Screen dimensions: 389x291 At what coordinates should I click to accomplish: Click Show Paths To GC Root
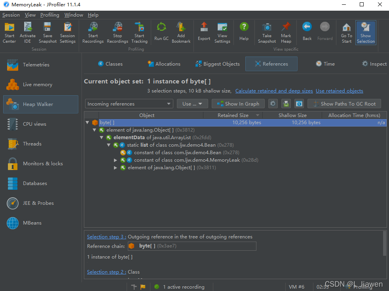click(344, 104)
